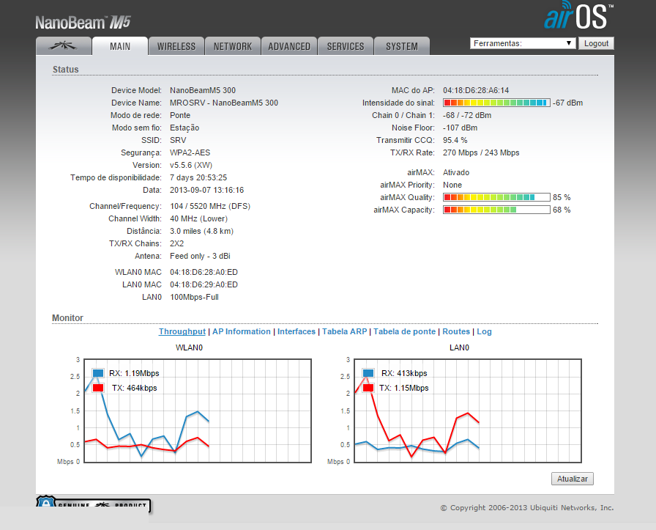Select device name MROSRV - NanoBeamM5 300
Image resolution: width=656 pixels, height=530 pixels.
tap(224, 103)
